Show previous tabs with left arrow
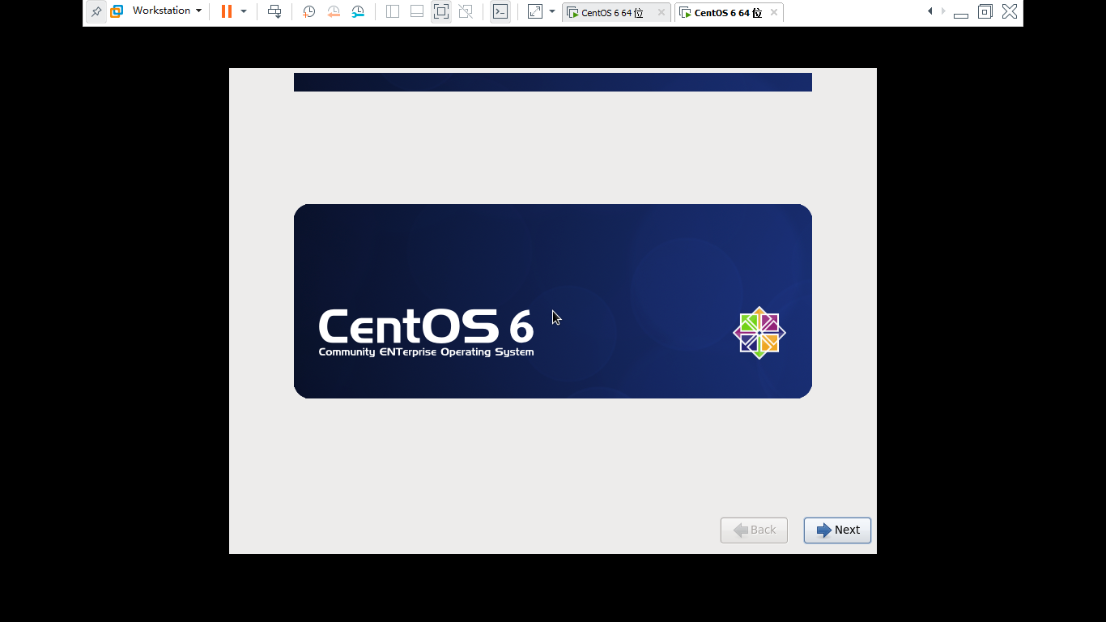 pos(929,11)
